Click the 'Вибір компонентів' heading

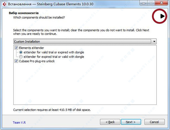click(24, 13)
